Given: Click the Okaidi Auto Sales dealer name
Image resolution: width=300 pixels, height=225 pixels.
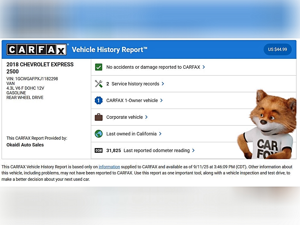Looking at the screenshot, I should (25, 145).
